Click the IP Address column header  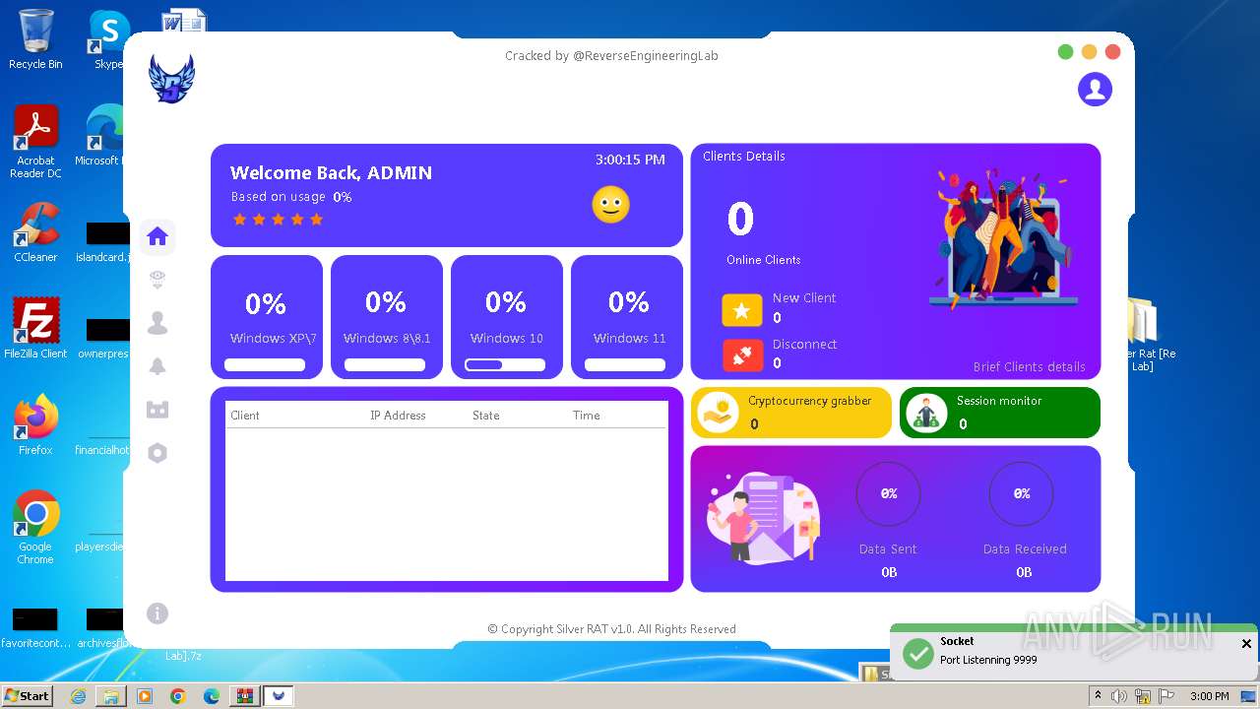click(398, 416)
